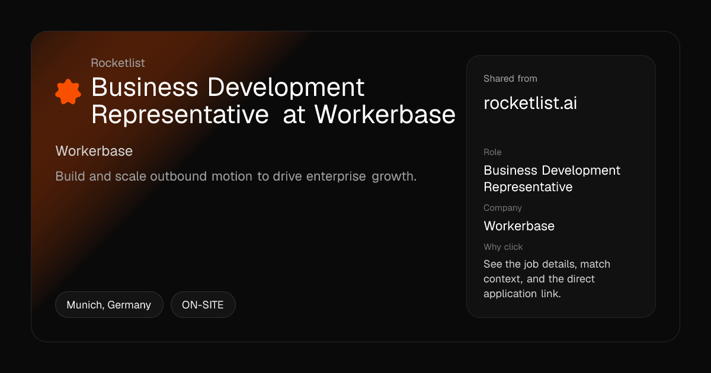The width and height of the screenshot is (711, 373).
Task: Click the 'Shared from' label
Action: click(x=510, y=78)
